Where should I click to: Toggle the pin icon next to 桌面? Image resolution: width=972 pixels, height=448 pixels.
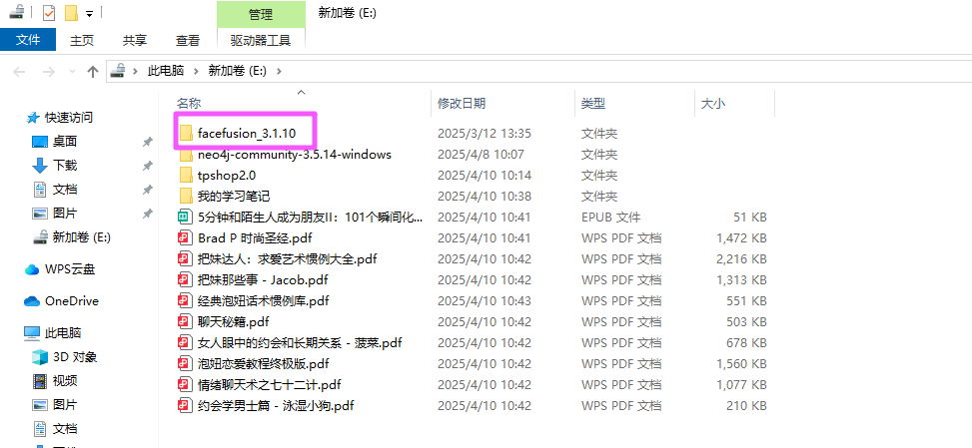click(148, 142)
